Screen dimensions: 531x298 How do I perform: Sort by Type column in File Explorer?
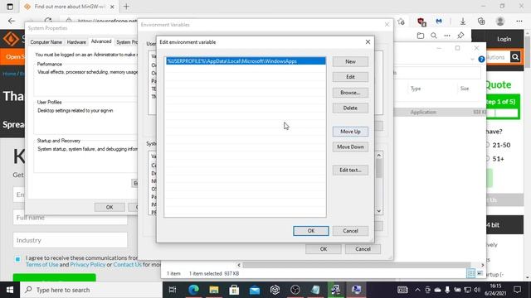click(416, 89)
